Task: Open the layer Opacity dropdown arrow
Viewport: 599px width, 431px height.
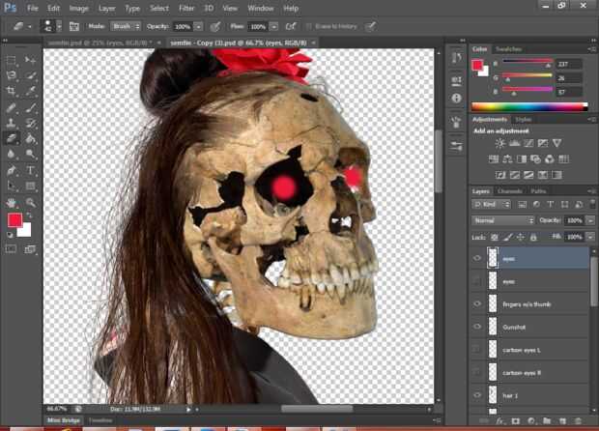Action: tap(590, 220)
